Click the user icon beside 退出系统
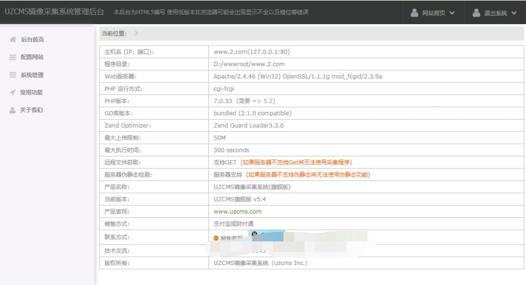Viewport: 526px width, 285px height. point(476,13)
